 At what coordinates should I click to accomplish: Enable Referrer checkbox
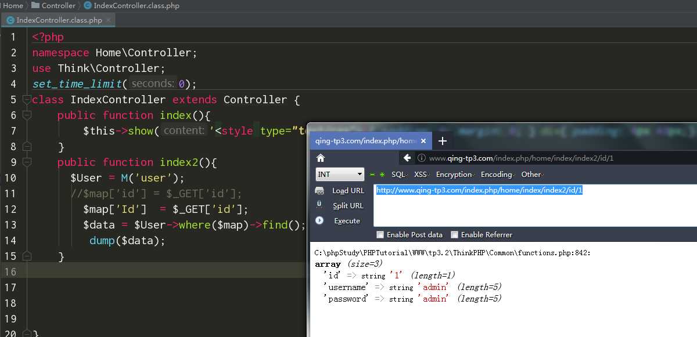coord(455,235)
